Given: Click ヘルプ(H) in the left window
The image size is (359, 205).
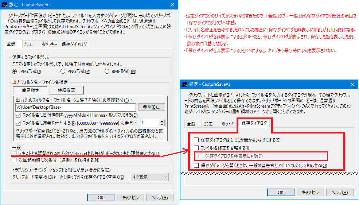Looking at the screenshot, I should (x=160, y=198).
